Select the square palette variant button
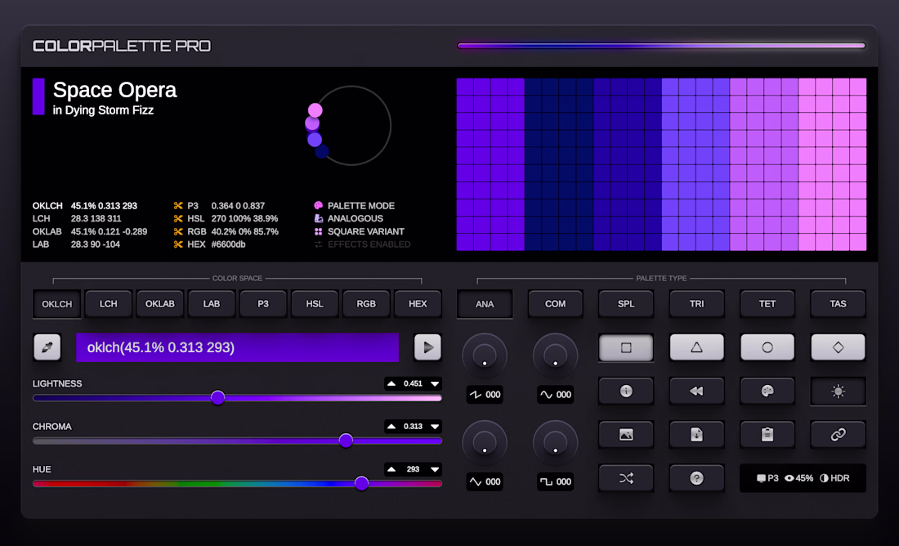The height and width of the screenshot is (546, 899). 626,347
